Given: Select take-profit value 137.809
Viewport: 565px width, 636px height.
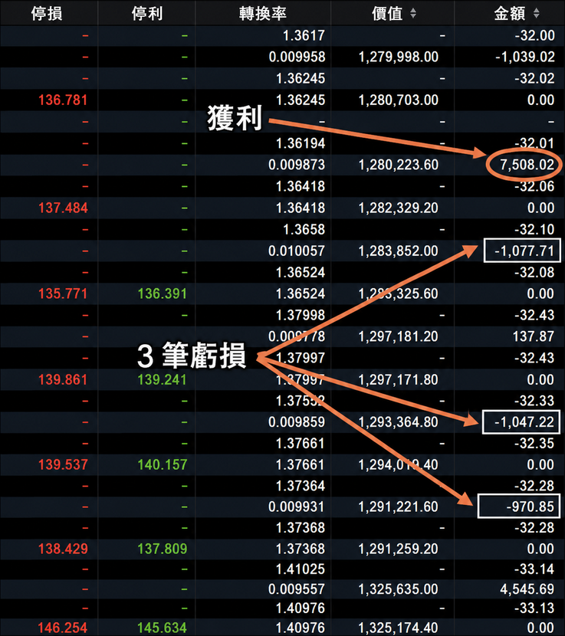Looking at the screenshot, I should click(x=163, y=549).
